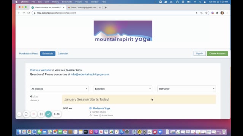Image resolution: width=243 pixels, height=136 pixels.
Task: Reload the page with the refresh icon
Action: pyautogui.click(x=28, y=13)
